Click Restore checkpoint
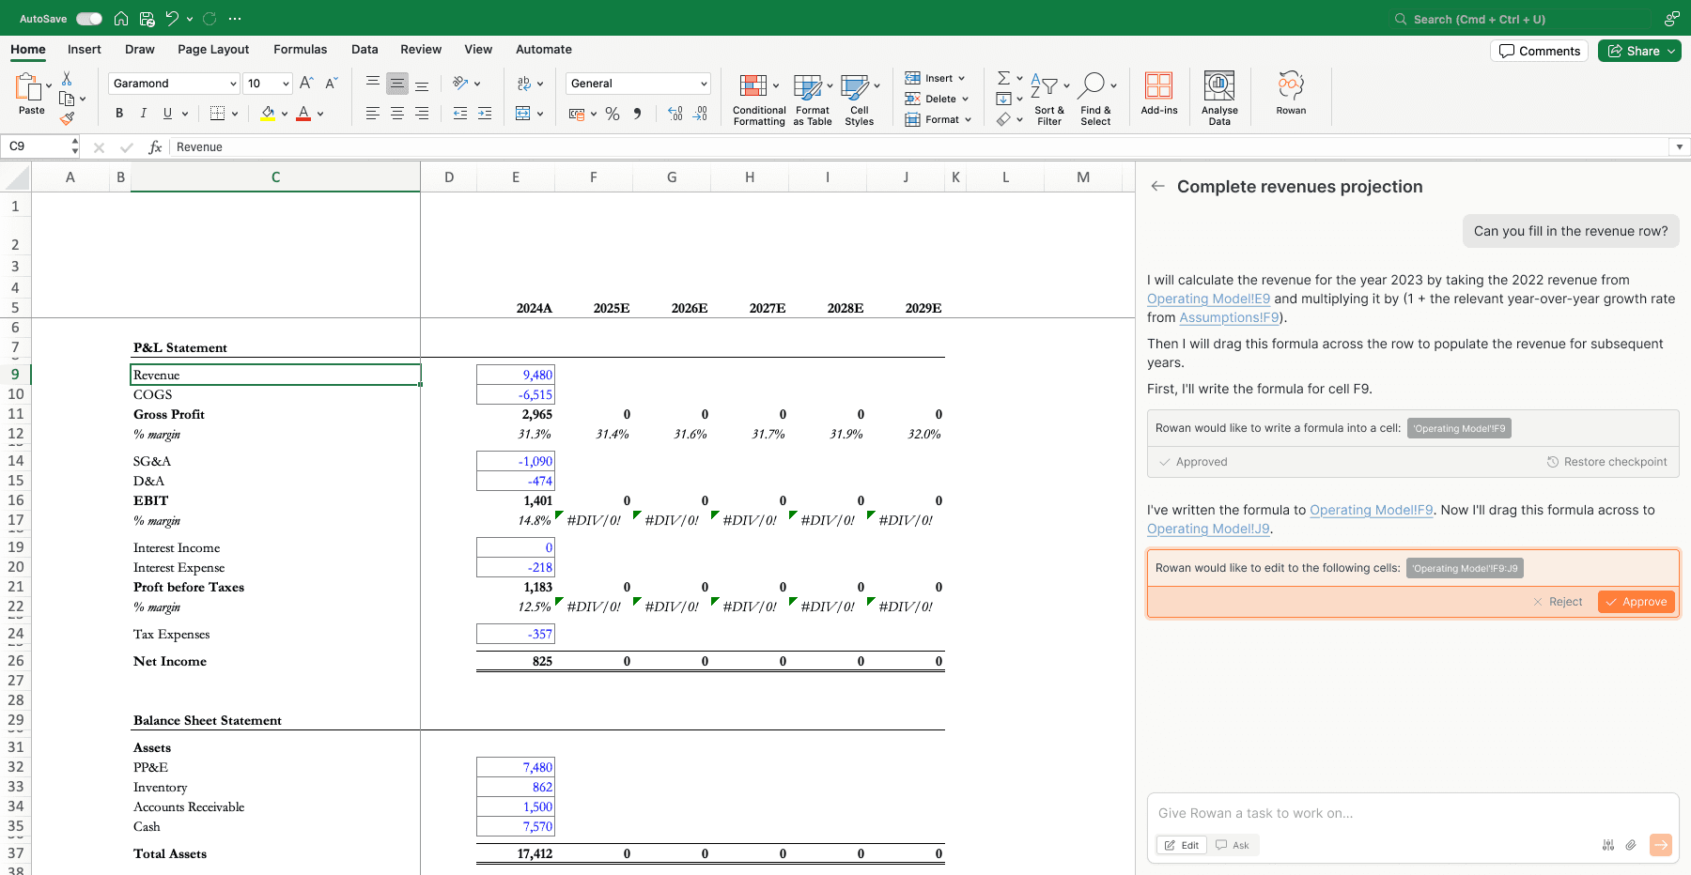This screenshot has width=1691, height=875. (x=1607, y=462)
